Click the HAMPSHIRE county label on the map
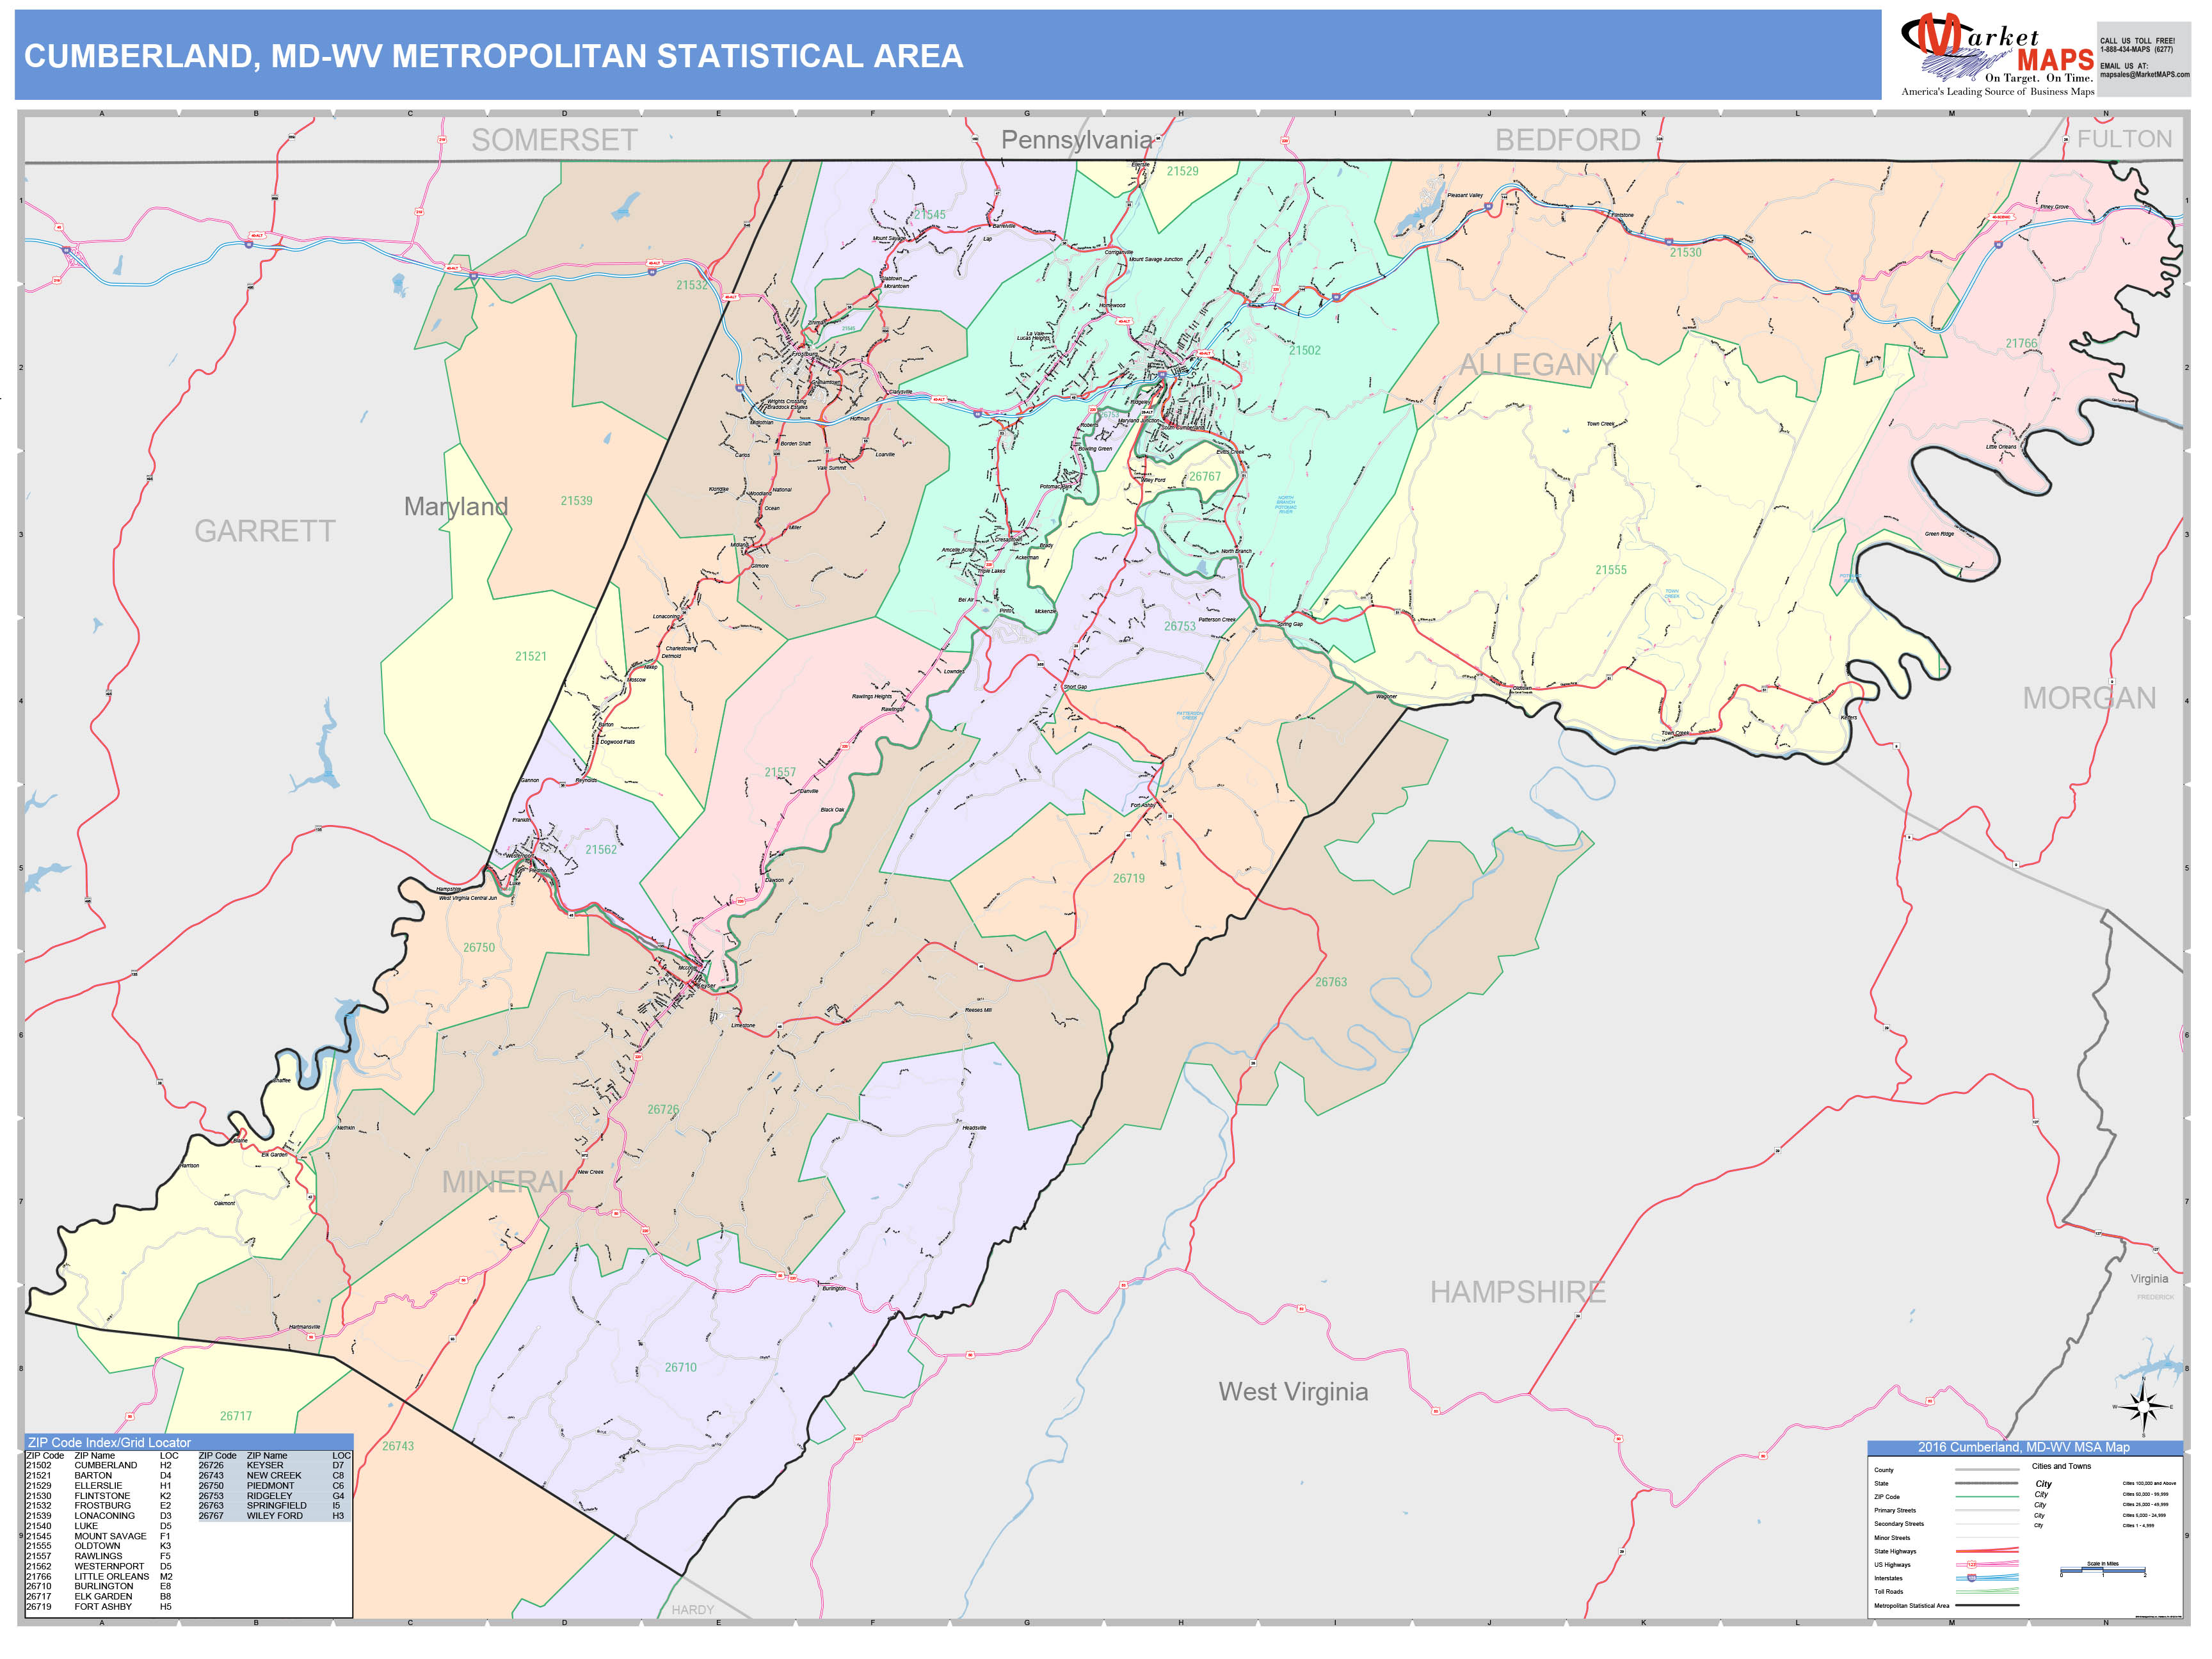2212x1659 pixels. pos(1518,1292)
